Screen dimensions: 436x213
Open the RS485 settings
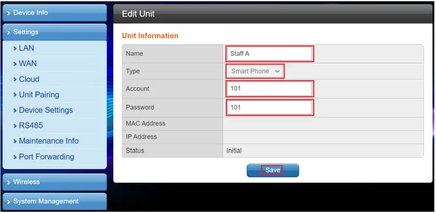click(30, 126)
